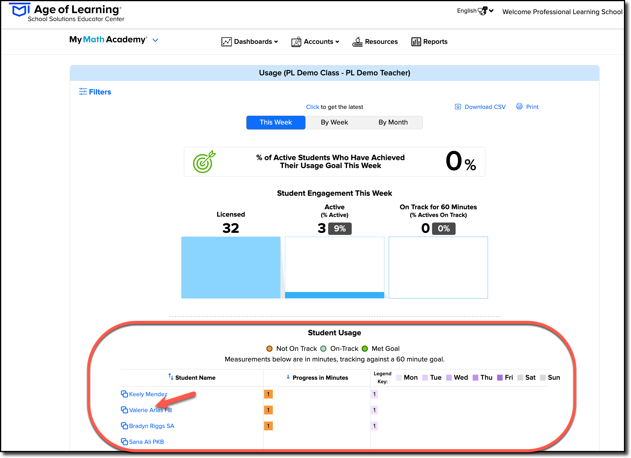Click the Dashboards chart icon
The width and height of the screenshot is (631, 458).
226,42
